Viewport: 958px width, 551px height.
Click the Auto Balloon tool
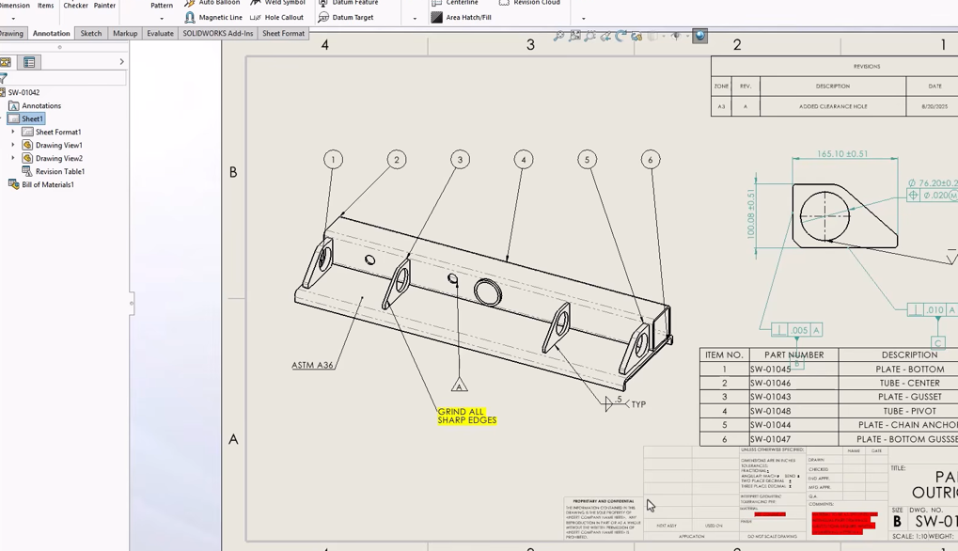pyautogui.click(x=212, y=3)
